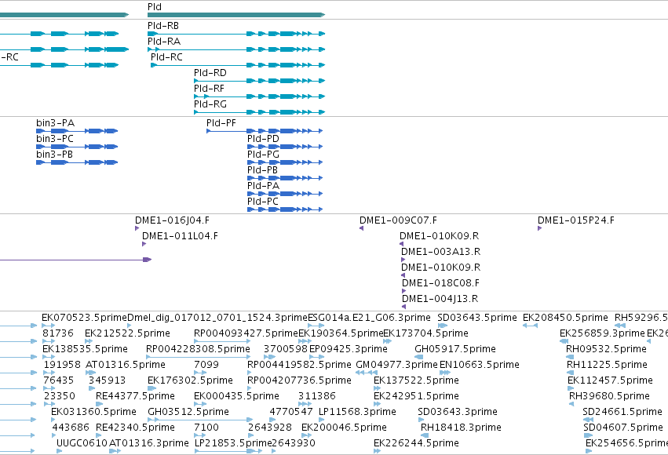Viewport: 668px width, 455px height.
Task: Click the purple marker under DME1-015P24.F
Action: [539, 228]
